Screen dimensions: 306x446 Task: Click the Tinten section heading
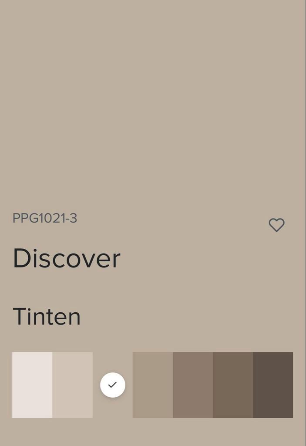(47, 316)
